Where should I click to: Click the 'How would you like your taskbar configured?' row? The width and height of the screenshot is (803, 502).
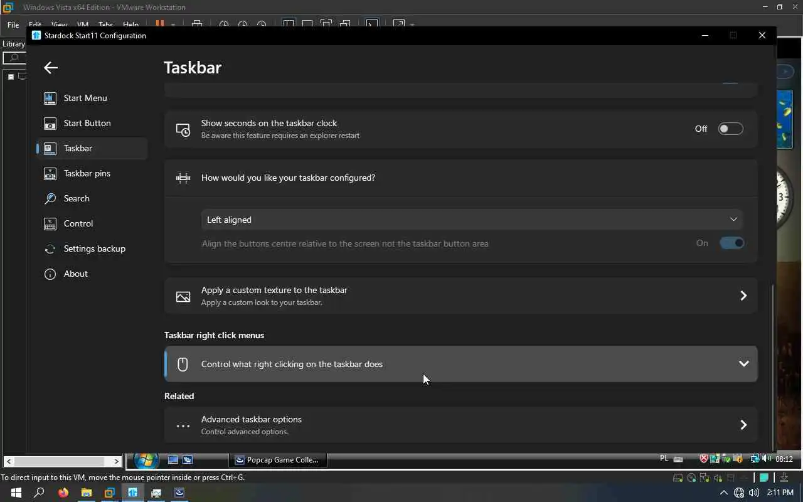(461, 178)
